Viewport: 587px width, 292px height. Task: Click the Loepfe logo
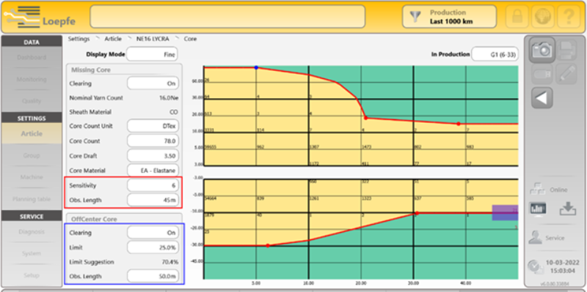(40, 17)
